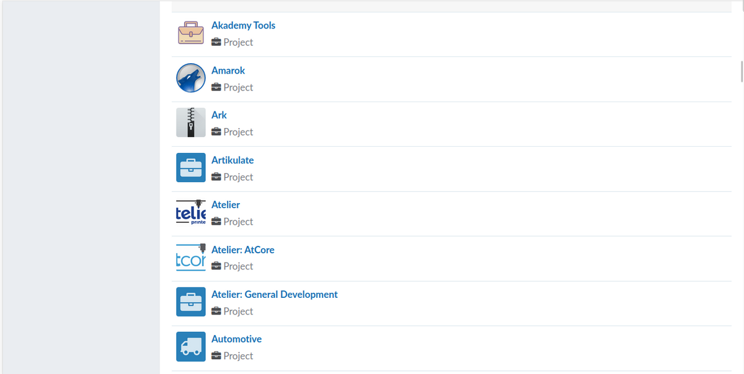The image size is (744, 374).
Task: Click the Atelier printer logo thumbnail
Action: [190, 212]
